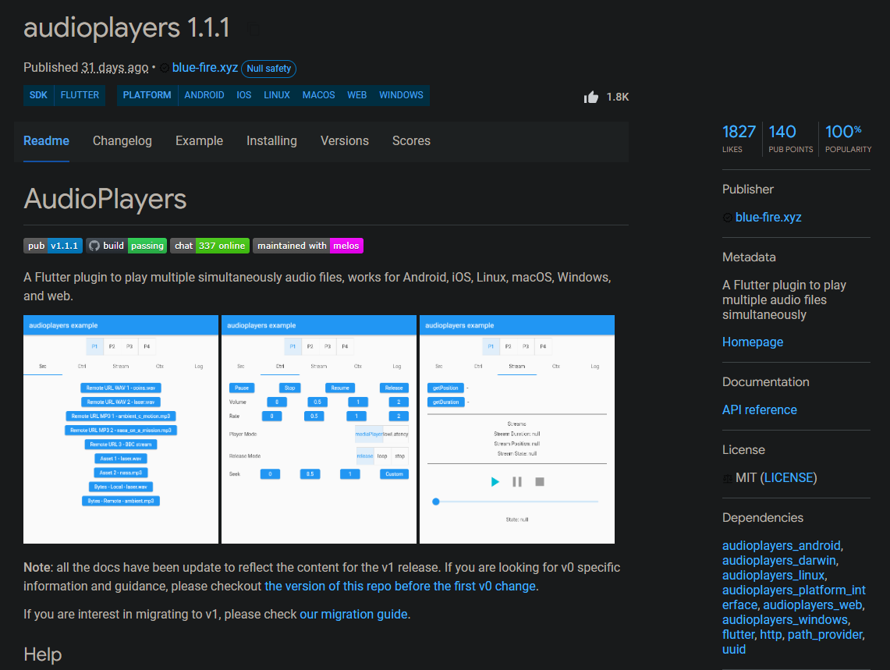Show the Scores tab

(x=411, y=141)
